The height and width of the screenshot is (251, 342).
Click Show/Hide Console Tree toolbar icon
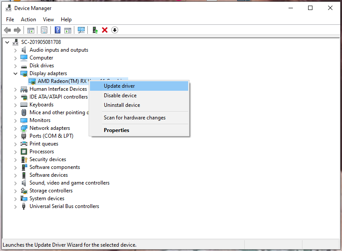[x=31, y=30]
